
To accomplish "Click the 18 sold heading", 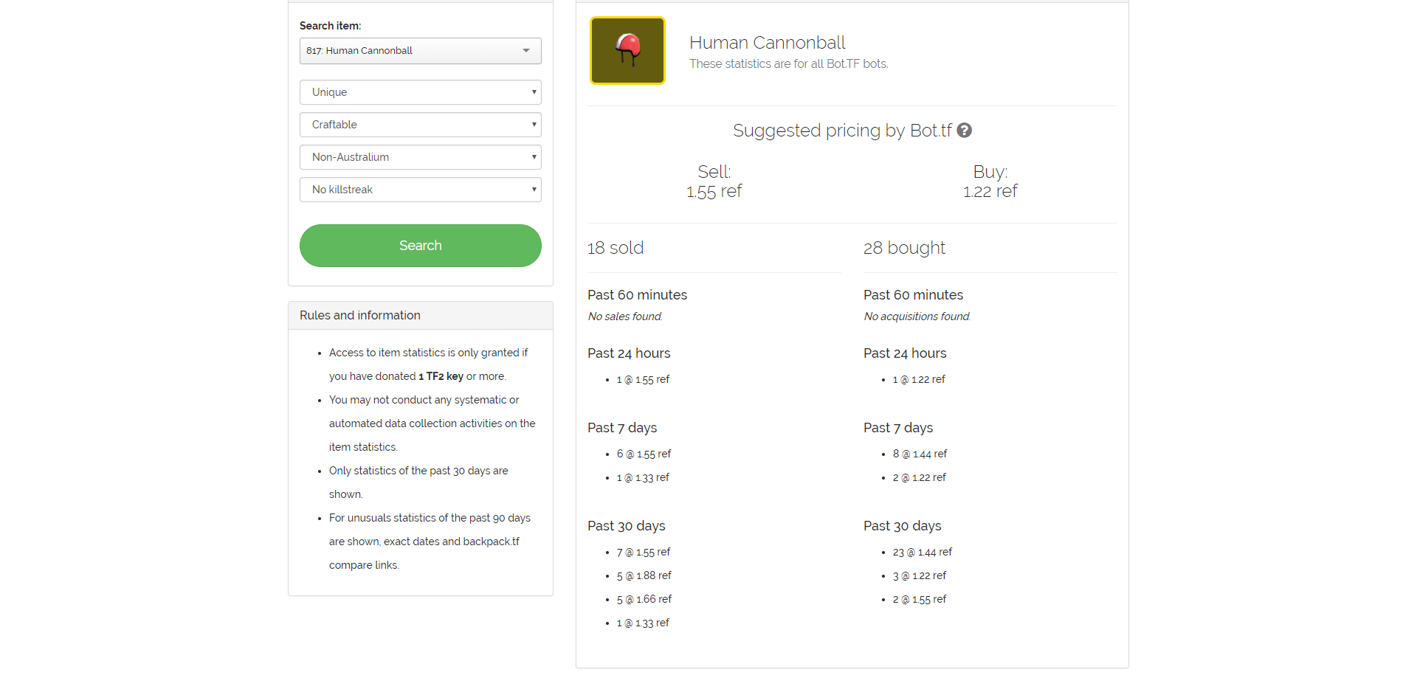I will tap(616, 248).
